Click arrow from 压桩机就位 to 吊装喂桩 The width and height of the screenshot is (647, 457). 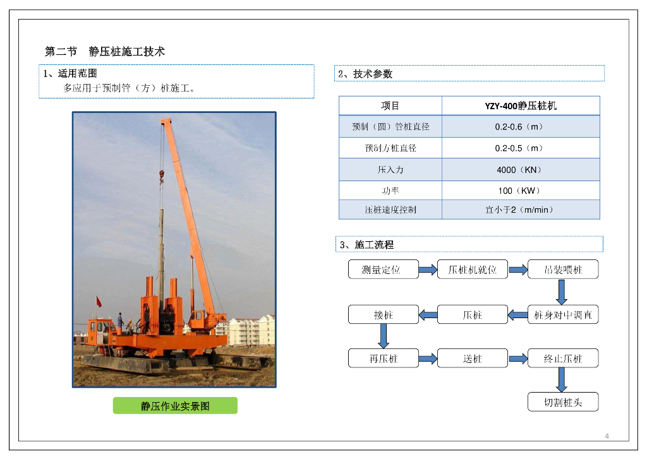tap(518, 270)
